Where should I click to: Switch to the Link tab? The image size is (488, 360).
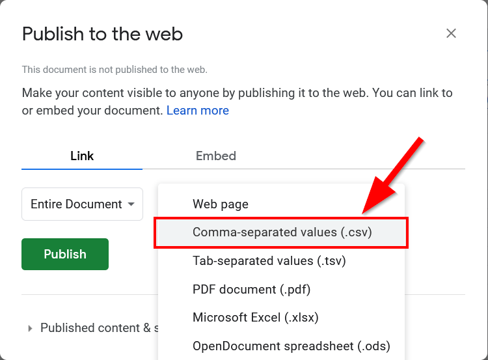click(x=82, y=156)
